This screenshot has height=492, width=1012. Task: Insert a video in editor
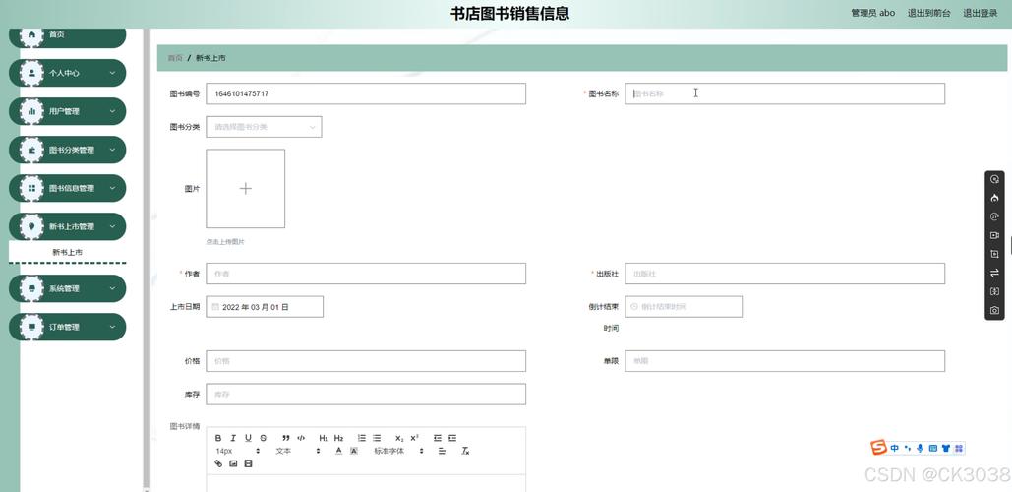(x=248, y=463)
